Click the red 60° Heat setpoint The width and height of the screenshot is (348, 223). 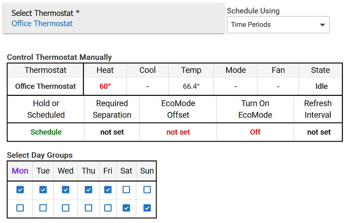coord(105,86)
